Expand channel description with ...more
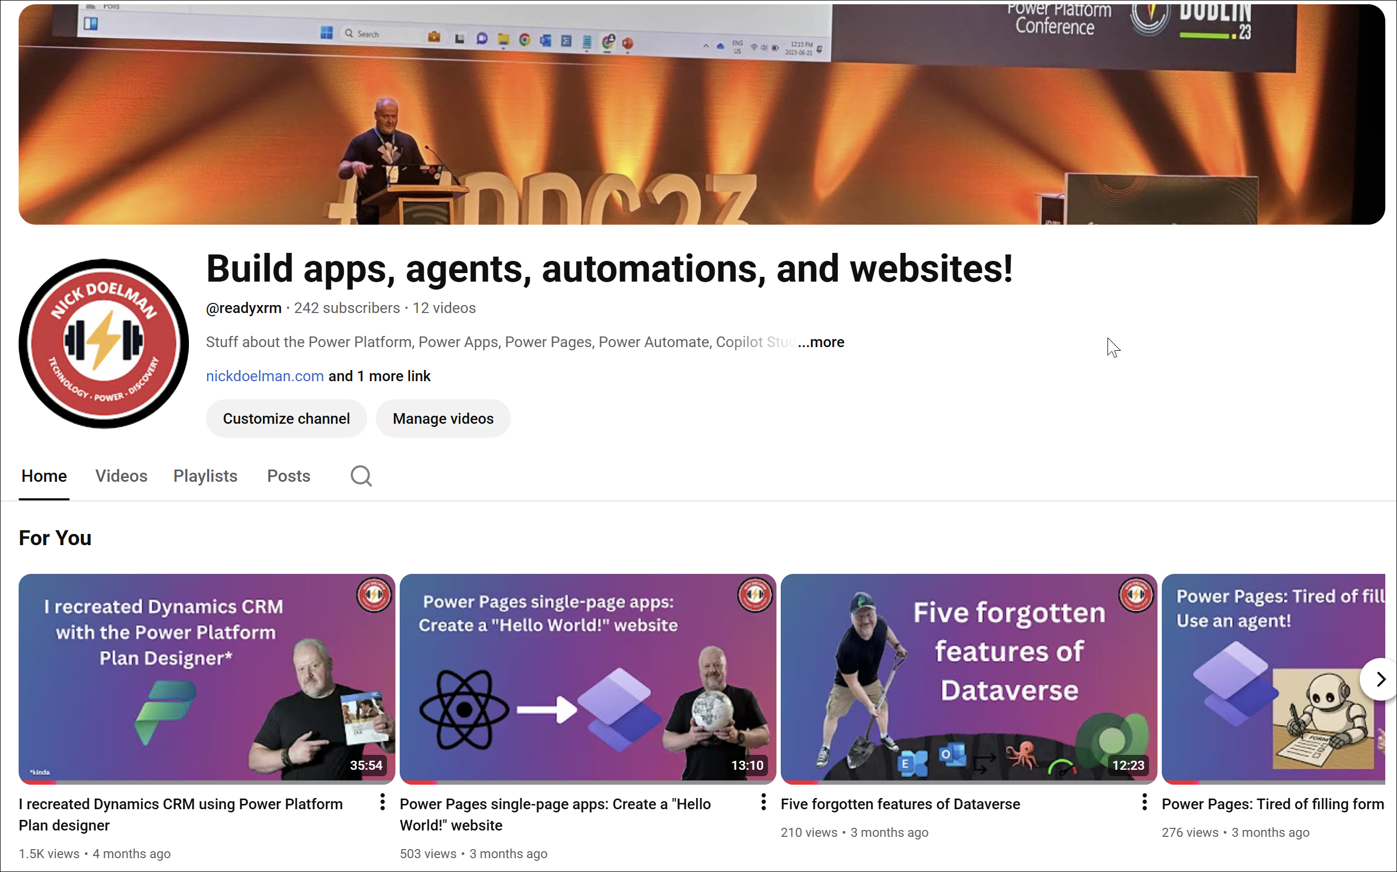Image resolution: width=1397 pixels, height=872 pixels. pos(822,342)
